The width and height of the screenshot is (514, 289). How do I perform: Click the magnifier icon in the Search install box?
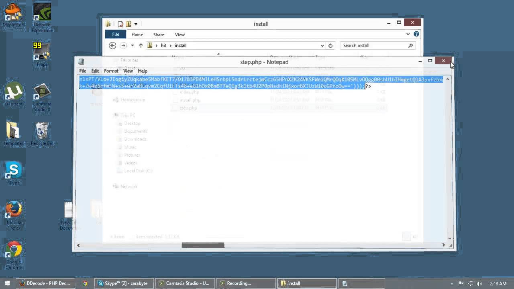tap(410, 45)
